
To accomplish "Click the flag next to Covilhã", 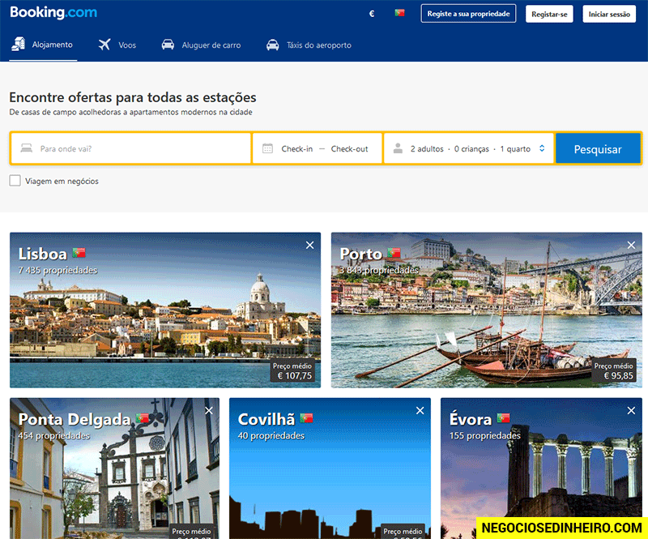I will click(x=306, y=417).
